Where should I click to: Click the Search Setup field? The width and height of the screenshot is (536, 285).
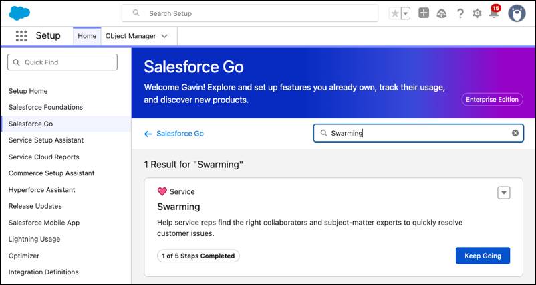(250, 13)
